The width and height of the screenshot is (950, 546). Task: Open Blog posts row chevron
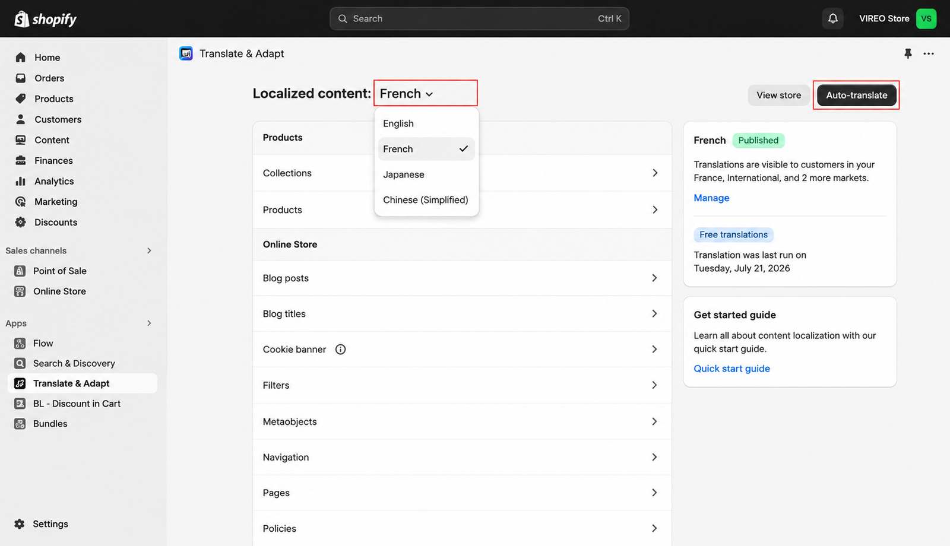(654, 278)
